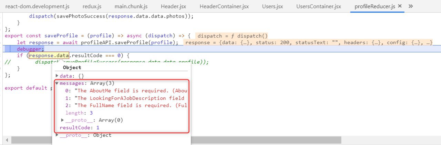Close the profileReducer.js tab
The width and height of the screenshot is (441, 145).
(400, 6)
